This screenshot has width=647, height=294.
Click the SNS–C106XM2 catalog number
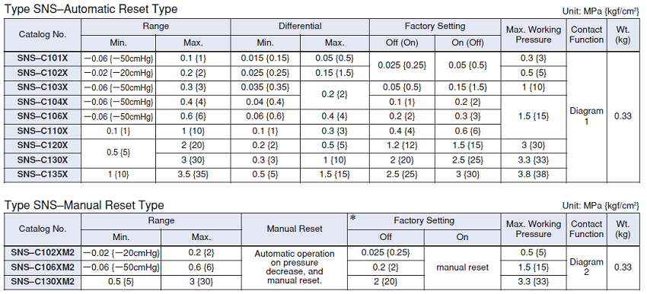click(43, 267)
